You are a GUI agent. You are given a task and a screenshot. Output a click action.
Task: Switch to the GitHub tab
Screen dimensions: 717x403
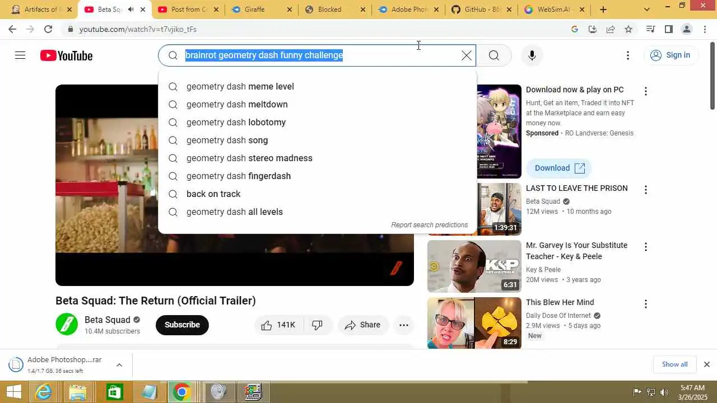click(x=482, y=10)
